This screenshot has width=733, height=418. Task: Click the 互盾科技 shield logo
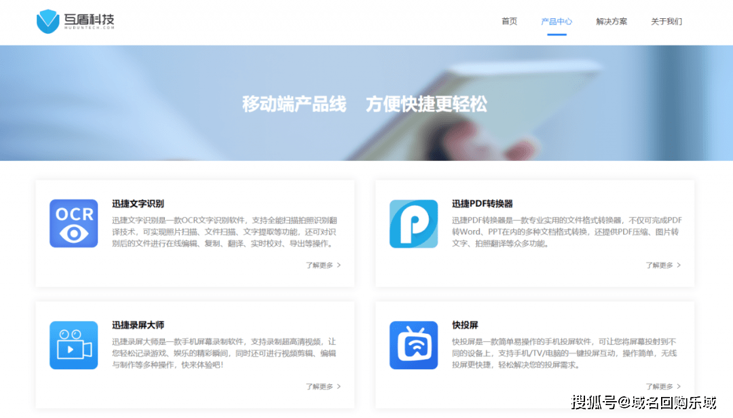48,21
